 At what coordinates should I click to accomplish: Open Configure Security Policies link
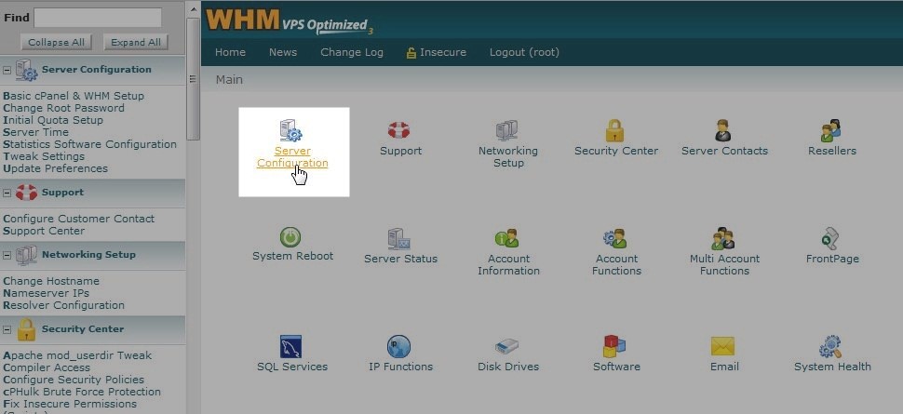74,380
